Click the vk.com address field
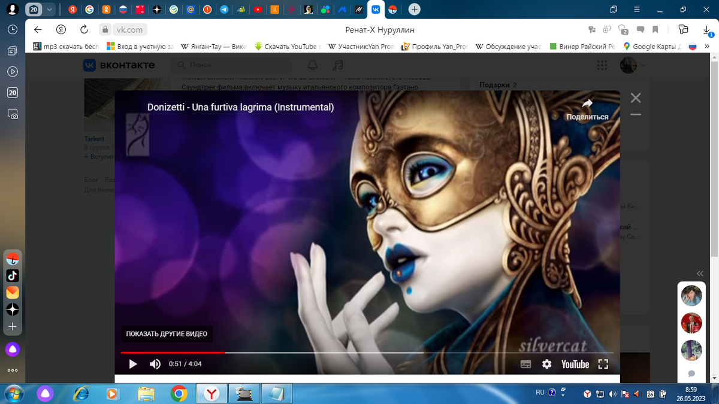The width and height of the screenshot is (719, 404). coord(129,30)
